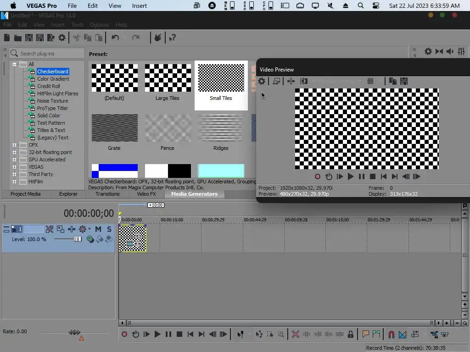This screenshot has height=352, width=470.
Task: Create a new project with the New icon
Action: point(7,38)
